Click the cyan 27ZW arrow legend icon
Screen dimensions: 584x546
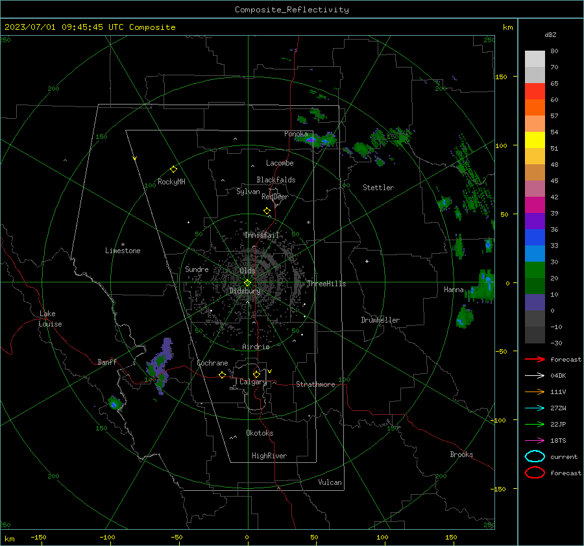pyautogui.click(x=535, y=408)
